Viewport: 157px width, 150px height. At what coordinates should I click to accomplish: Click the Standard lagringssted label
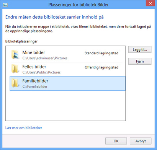(101, 53)
